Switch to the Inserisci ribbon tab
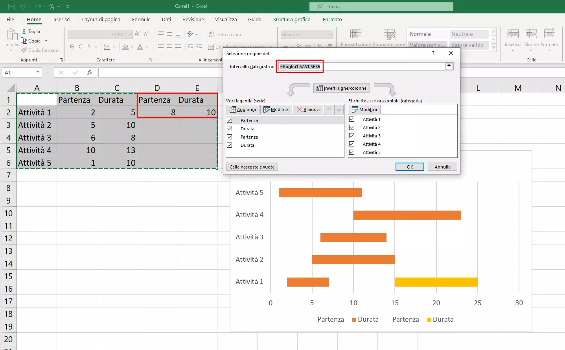The height and width of the screenshot is (350, 565). (61, 19)
